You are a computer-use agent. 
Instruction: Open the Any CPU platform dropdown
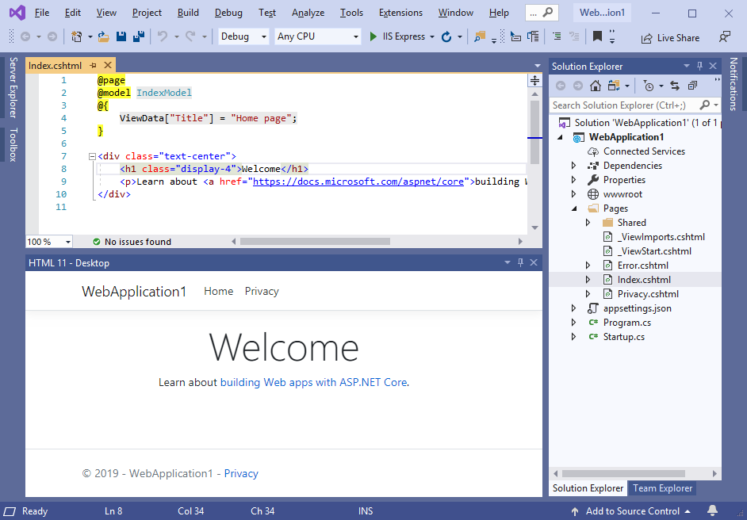pyautogui.click(x=317, y=36)
